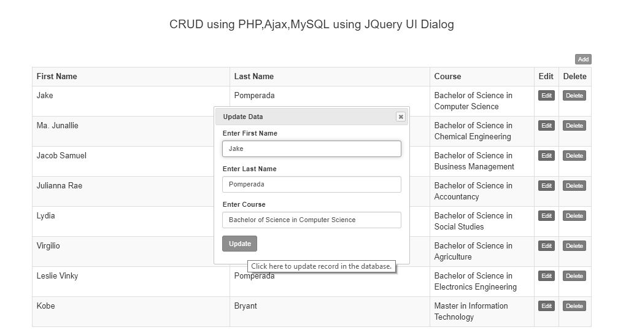This screenshot has height=335, width=626.
Task: Edit the Lydia row
Action: [546, 215]
